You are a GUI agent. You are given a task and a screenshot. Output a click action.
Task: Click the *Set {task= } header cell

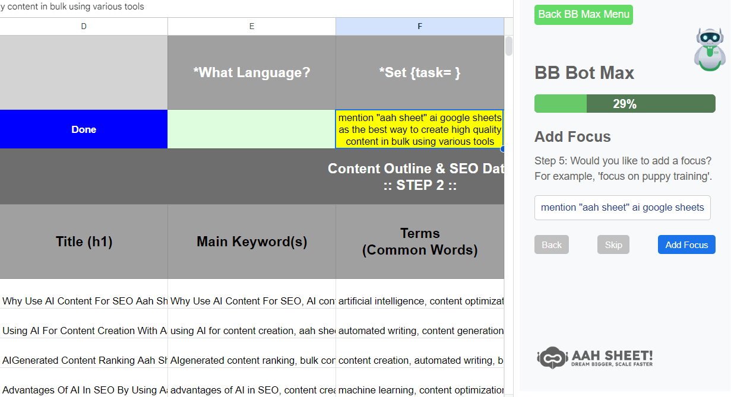(x=420, y=72)
